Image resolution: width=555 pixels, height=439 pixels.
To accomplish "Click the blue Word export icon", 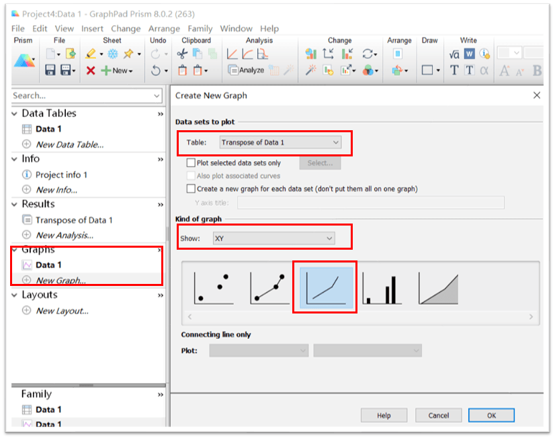I will 469,54.
